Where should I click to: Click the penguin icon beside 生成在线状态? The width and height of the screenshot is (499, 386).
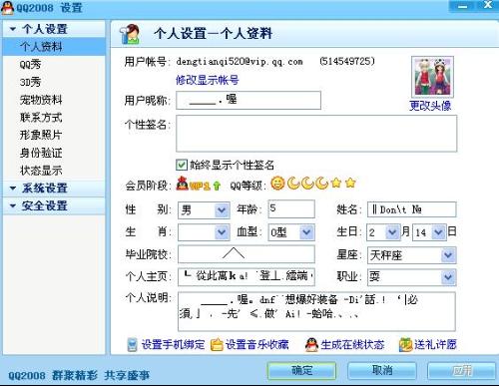(311, 345)
